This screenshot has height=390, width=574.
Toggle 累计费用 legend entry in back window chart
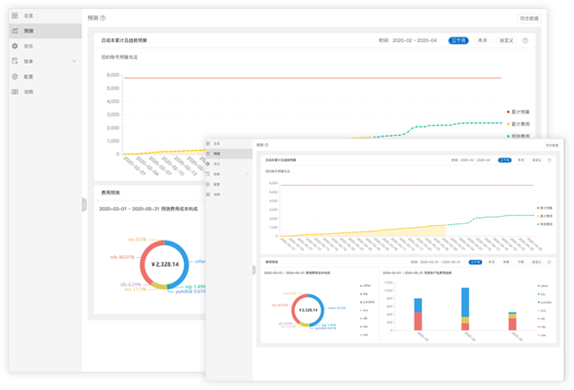point(518,124)
